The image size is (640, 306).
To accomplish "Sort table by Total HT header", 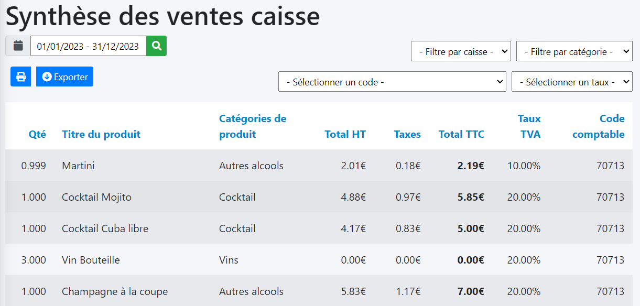I will coord(345,134).
